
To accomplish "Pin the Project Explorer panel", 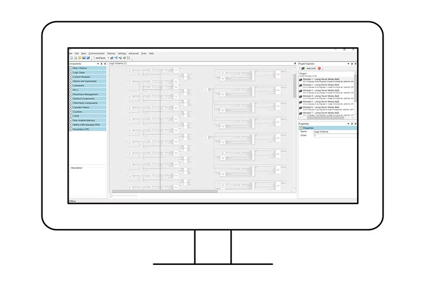I will tap(352, 64).
